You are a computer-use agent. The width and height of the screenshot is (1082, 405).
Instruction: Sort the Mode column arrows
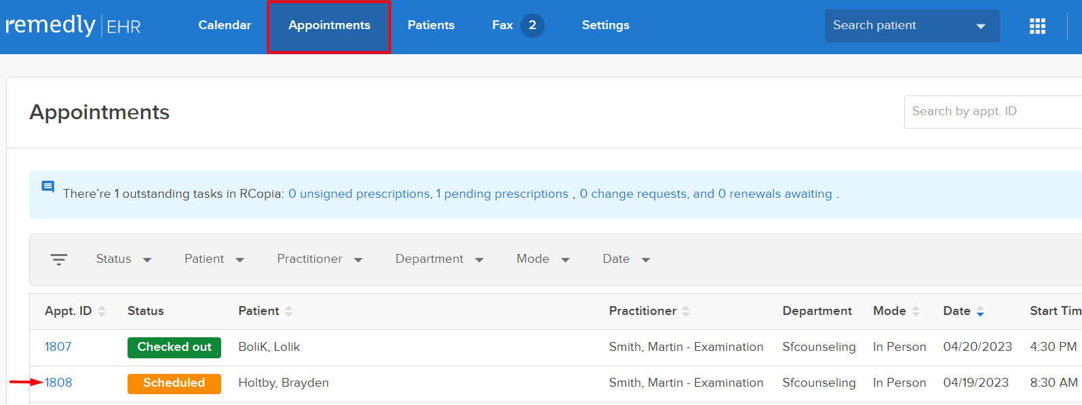click(x=916, y=311)
